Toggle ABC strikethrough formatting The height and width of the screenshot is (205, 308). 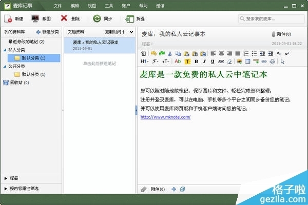pyautogui.click(x=221, y=61)
